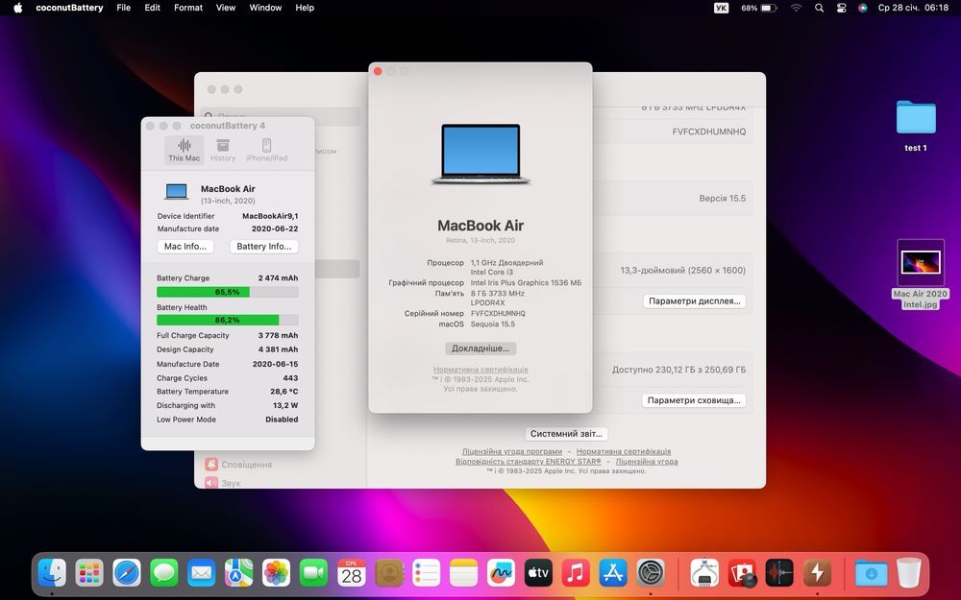The image size is (961, 600).
Task: Open Mail from the Dock
Action: tap(202, 574)
